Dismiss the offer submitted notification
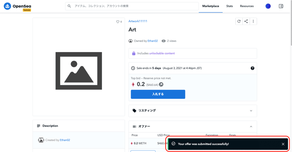This screenshot has height=152, width=292. tap(283, 144)
